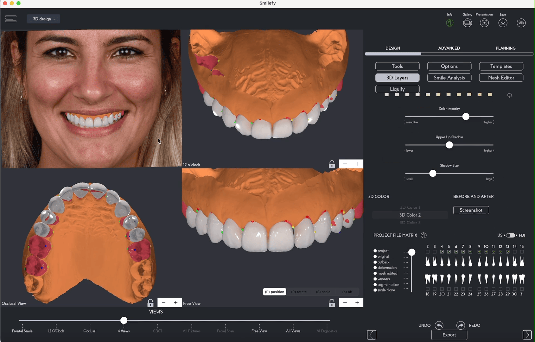The height and width of the screenshot is (342, 535).
Task: Unlock the Free View lock icon
Action: [x=332, y=302]
